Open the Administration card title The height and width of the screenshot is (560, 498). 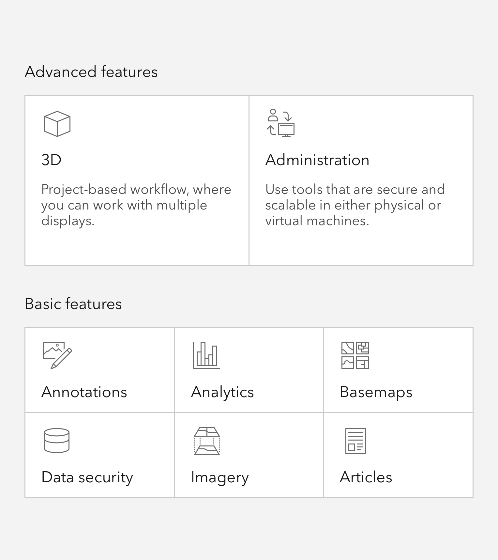[317, 160]
